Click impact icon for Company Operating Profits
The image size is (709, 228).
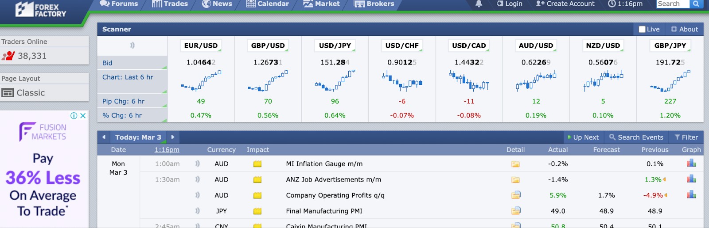(257, 195)
